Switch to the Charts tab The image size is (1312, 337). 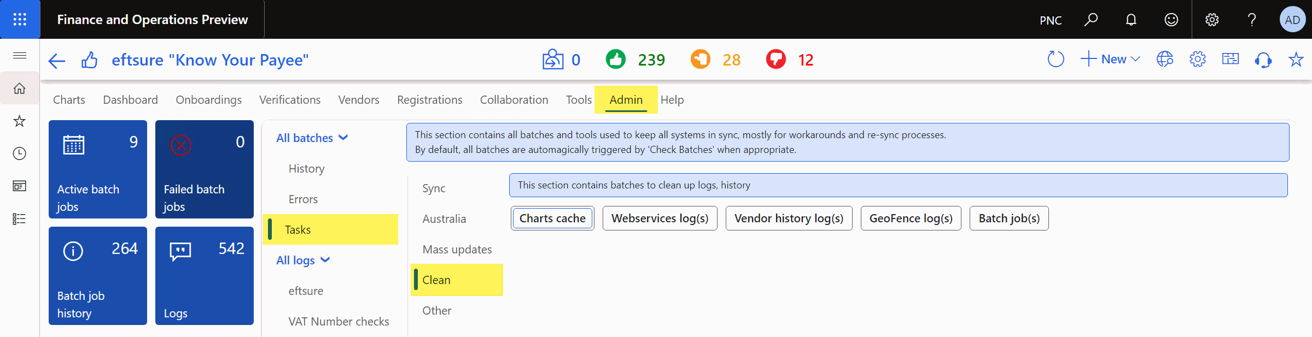click(69, 100)
